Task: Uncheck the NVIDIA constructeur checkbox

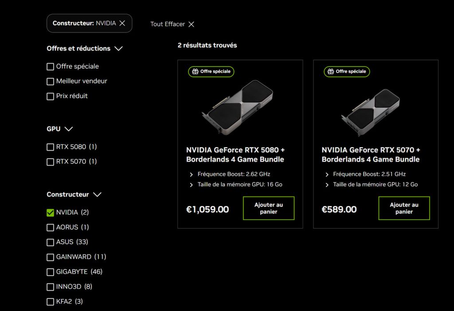Action: (x=50, y=213)
